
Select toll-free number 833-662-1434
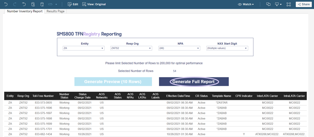pos(43,134)
